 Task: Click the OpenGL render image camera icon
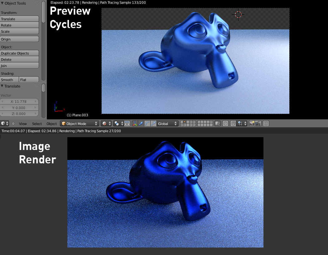252,124
